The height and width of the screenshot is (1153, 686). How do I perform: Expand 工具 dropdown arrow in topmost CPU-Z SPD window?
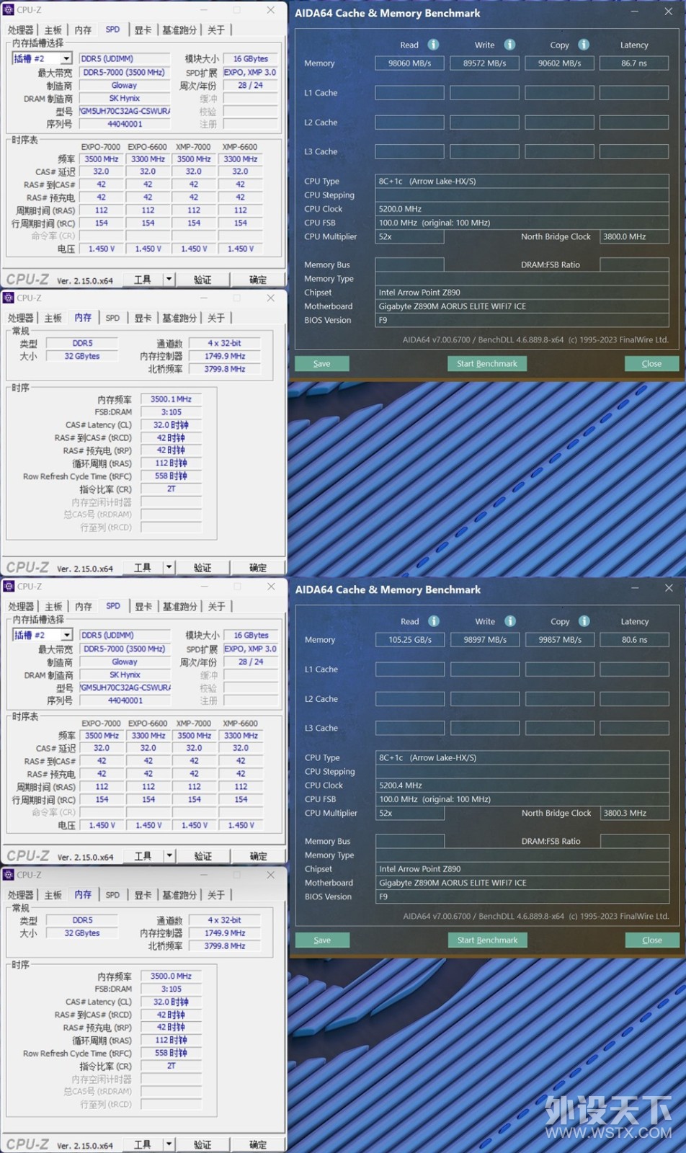169,280
